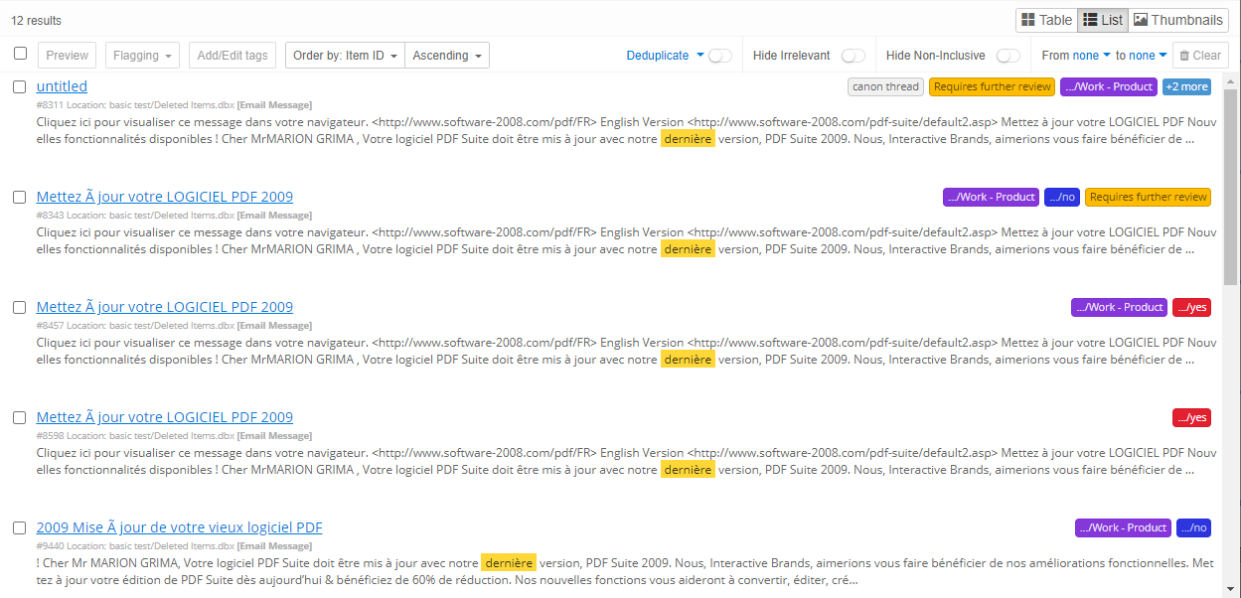Image resolution: width=1241 pixels, height=598 pixels.
Task: Check the checkbox next to the untitled email
Action: coord(20,85)
